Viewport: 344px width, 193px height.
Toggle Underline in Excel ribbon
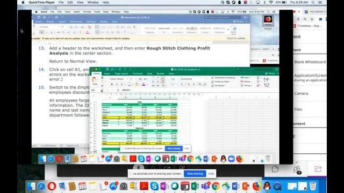(x=122, y=84)
